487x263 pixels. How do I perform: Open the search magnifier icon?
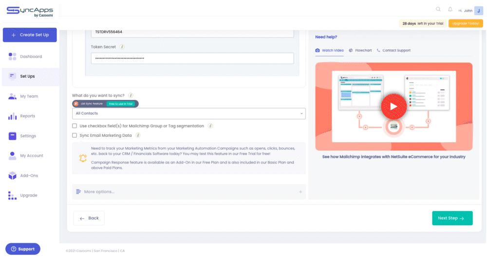tap(438, 9)
